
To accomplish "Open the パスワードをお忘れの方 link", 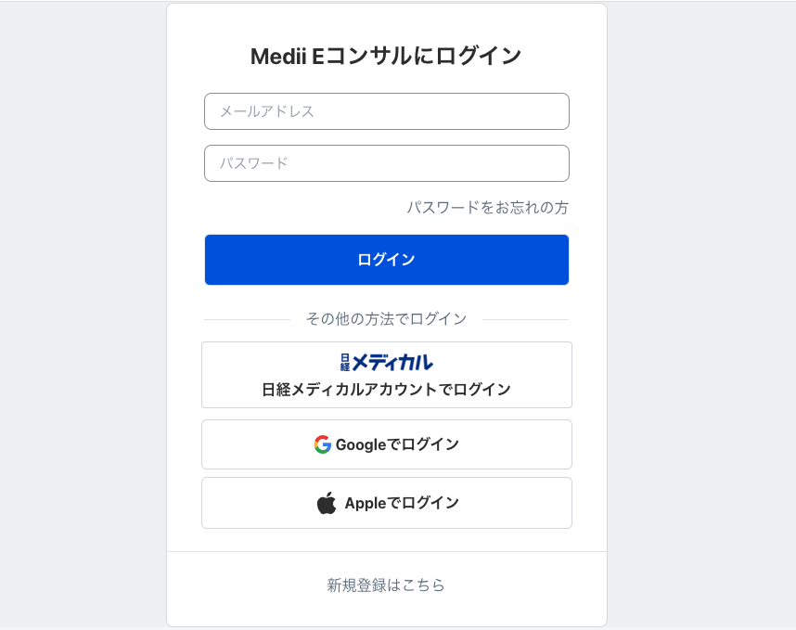I will pyautogui.click(x=487, y=208).
